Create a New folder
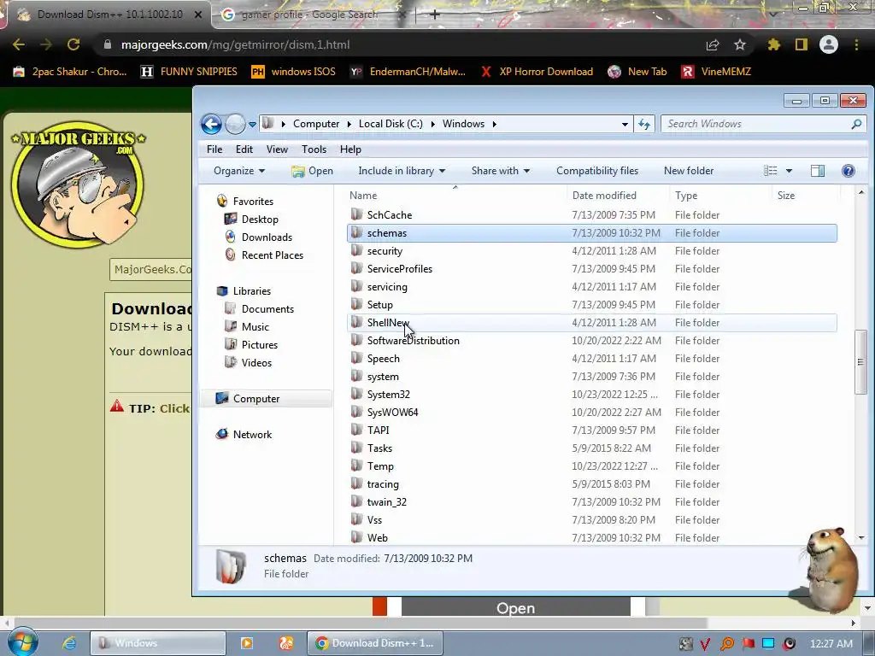The image size is (875, 656). click(689, 171)
